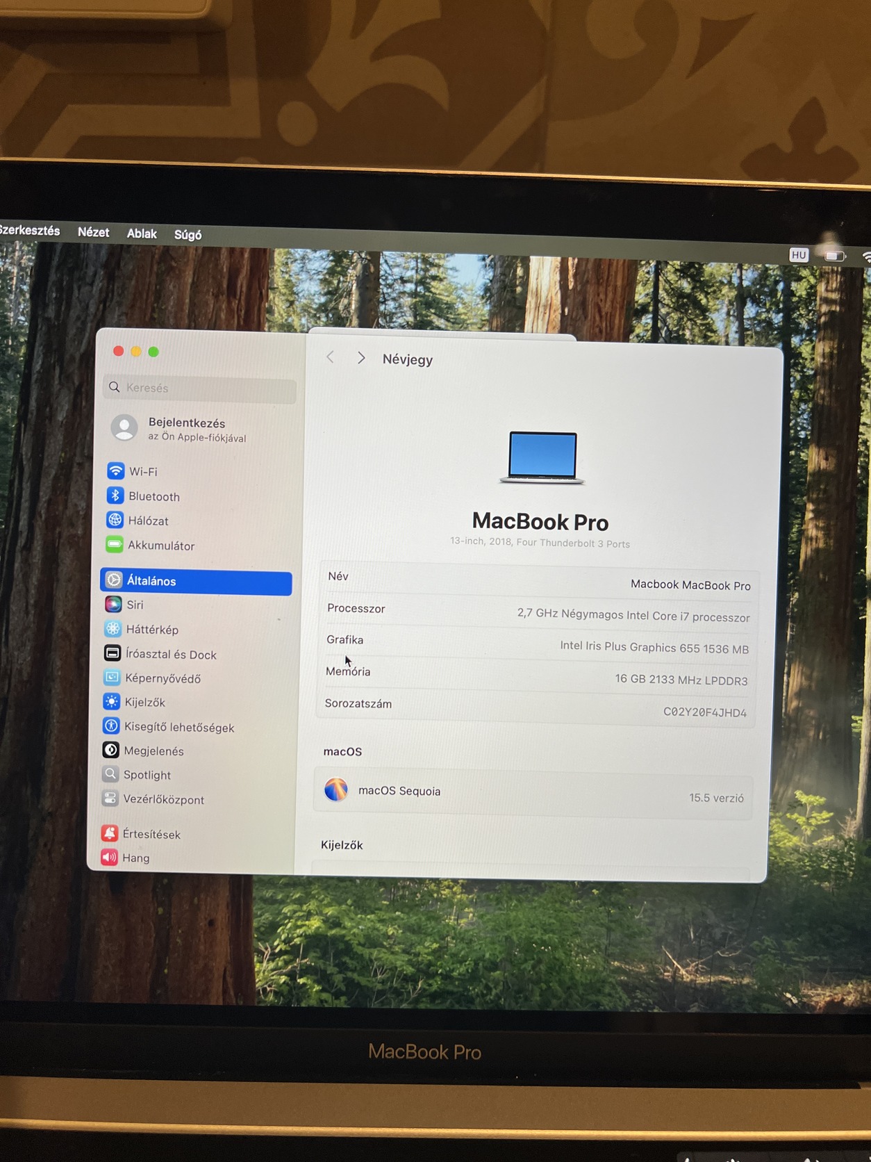Open Hang sound speaker icon
The width and height of the screenshot is (871, 1162).
109,858
